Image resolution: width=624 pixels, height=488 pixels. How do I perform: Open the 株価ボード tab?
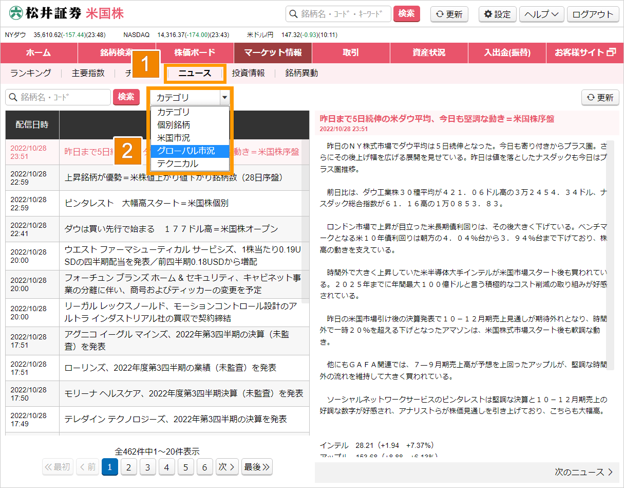tap(195, 53)
